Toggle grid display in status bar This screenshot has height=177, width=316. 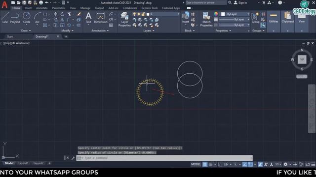(205, 164)
